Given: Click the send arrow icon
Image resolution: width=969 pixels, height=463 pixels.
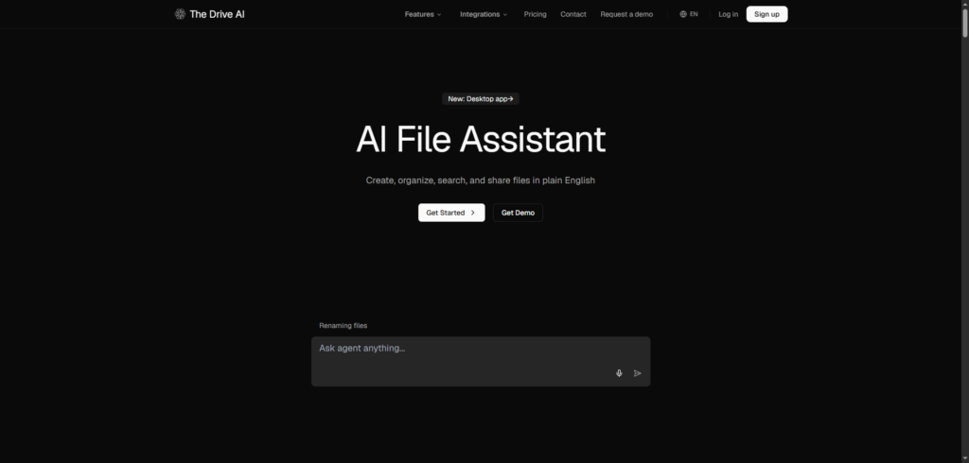Looking at the screenshot, I should pyautogui.click(x=637, y=373).
